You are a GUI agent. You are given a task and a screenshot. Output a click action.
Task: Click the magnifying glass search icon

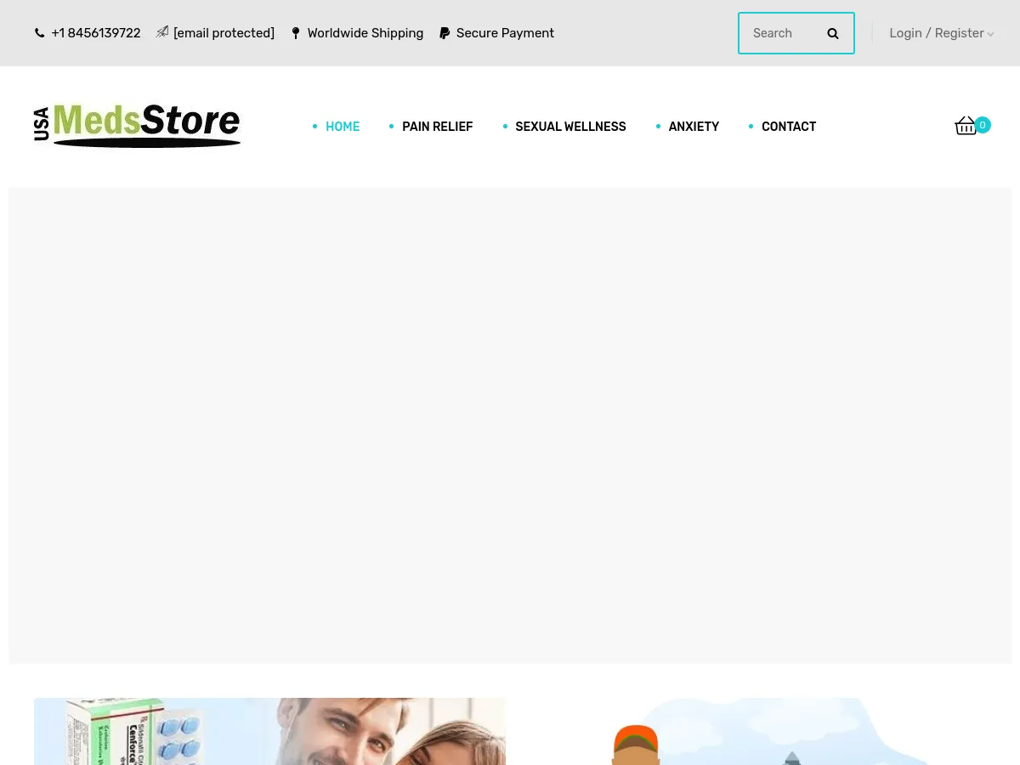833,33
